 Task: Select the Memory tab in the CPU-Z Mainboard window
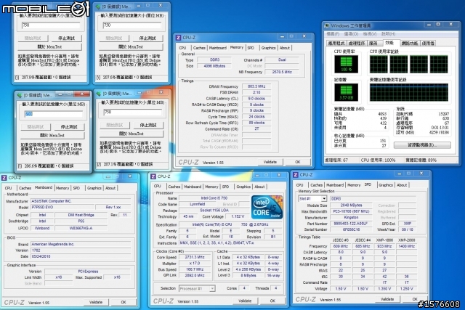click(62, 188)
